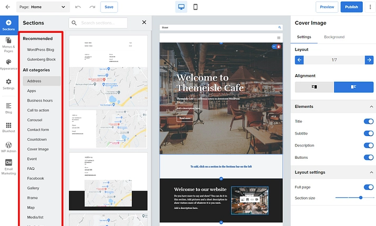This screenshot has width=376, height=226.
Task: Choose address layout with map on right
Action: [x=108, y=129]
